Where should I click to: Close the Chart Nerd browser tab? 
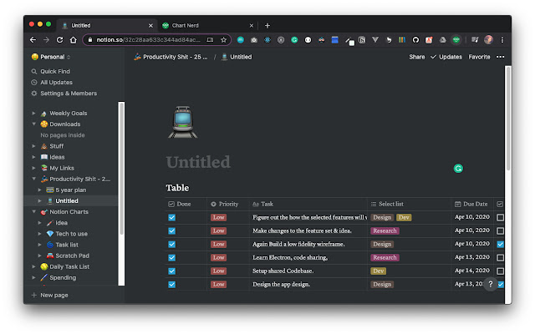coord(252,26)
